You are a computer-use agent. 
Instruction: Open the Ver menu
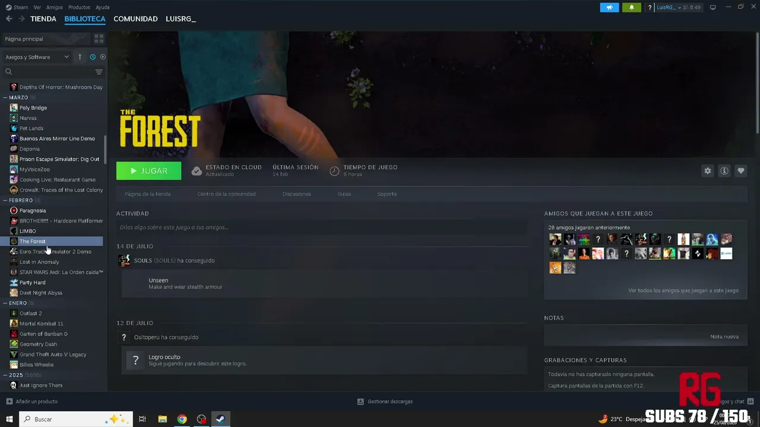[37, 7]
